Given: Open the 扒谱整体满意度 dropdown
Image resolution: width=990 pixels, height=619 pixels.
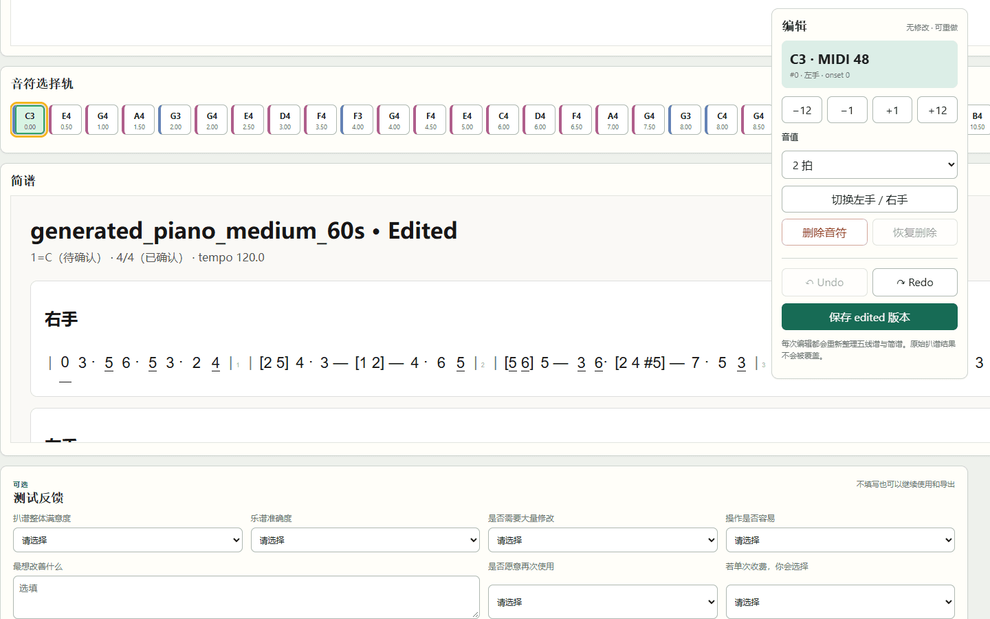Looking at the screenshot, I should click(x=128, y=540).
